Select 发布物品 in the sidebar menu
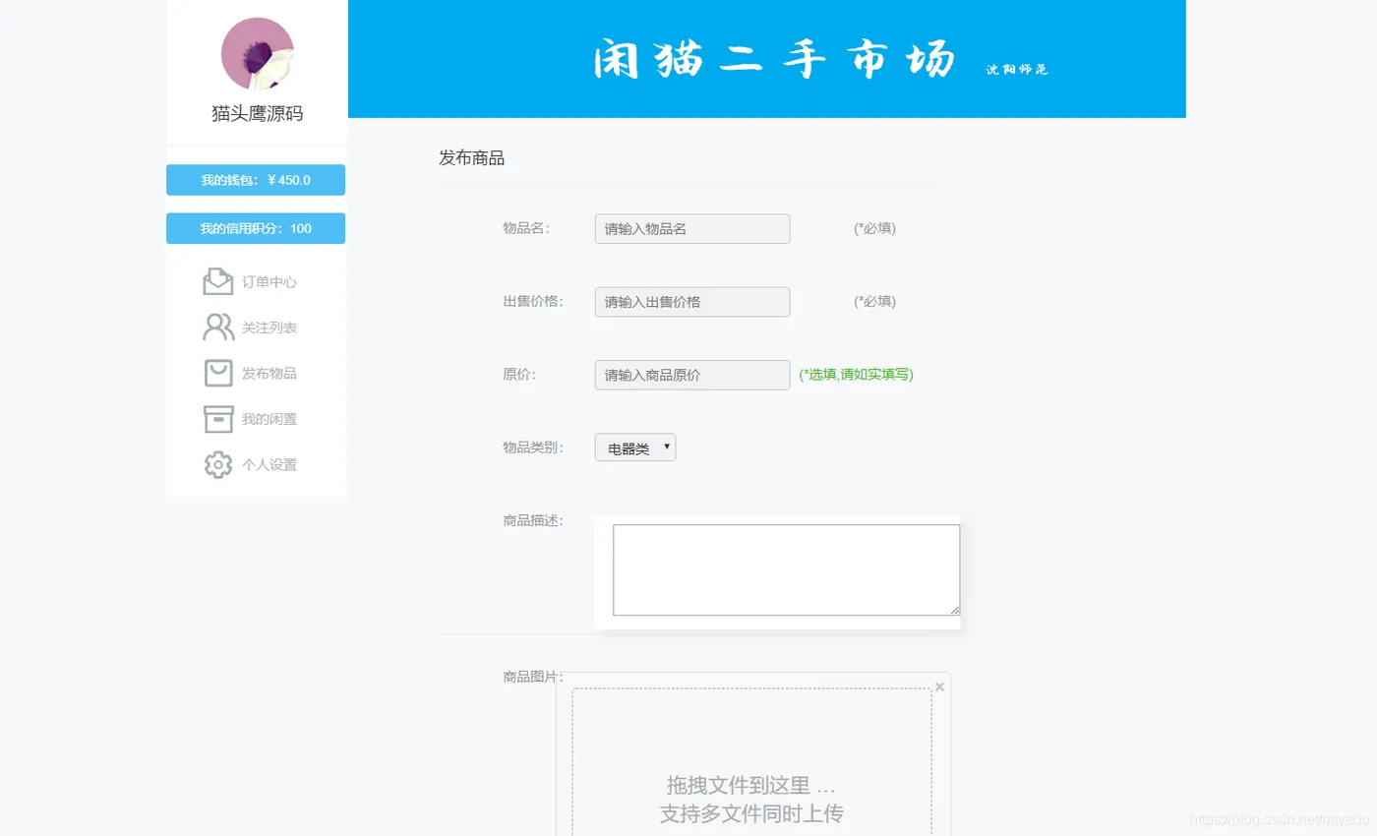Viewport: 1377px width, 836px height. (x=269, y=374)
